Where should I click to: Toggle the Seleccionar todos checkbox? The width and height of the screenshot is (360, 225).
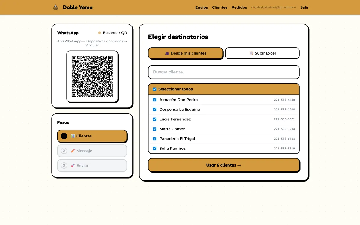point(154,89)
